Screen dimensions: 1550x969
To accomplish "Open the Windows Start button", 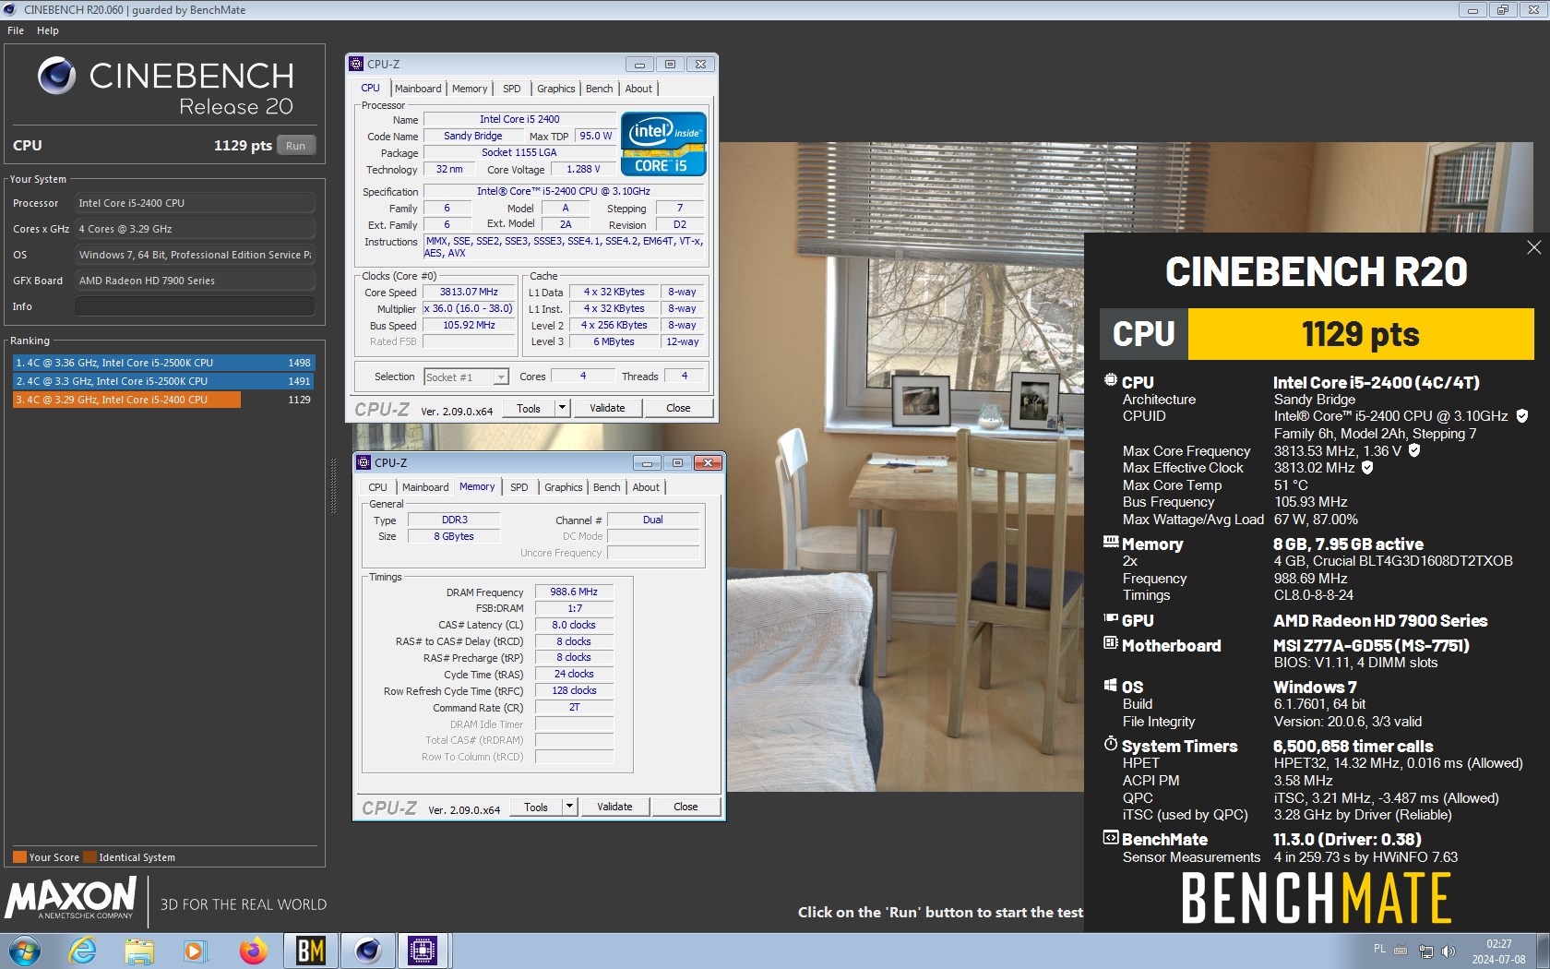I will [x=25, y=951].
